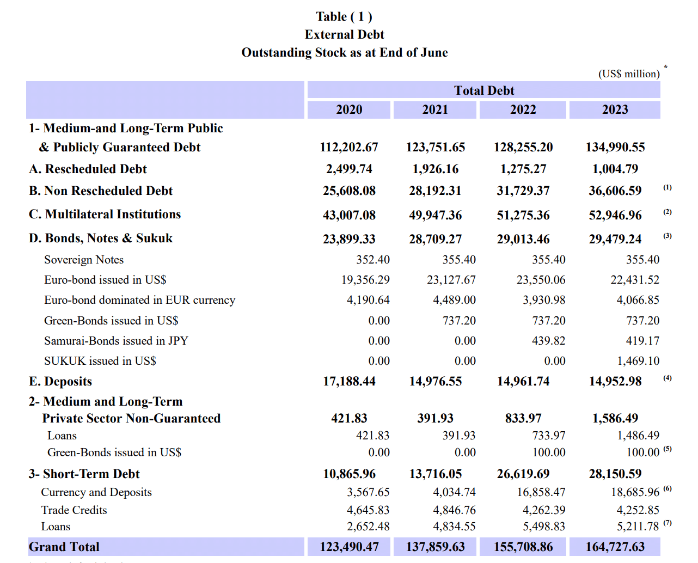Click the SUKUK 2023 value 1,469.10
This screenshot has width=698, height=563.
coord(638,361)
